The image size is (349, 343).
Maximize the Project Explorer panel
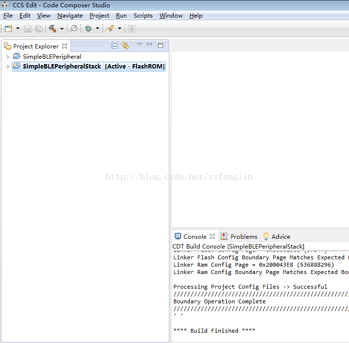161,46
